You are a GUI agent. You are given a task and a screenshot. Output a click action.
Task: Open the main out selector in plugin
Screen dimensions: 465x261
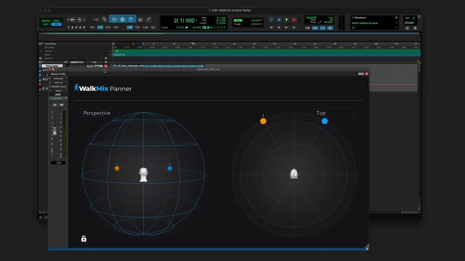(x=58, y=83)
